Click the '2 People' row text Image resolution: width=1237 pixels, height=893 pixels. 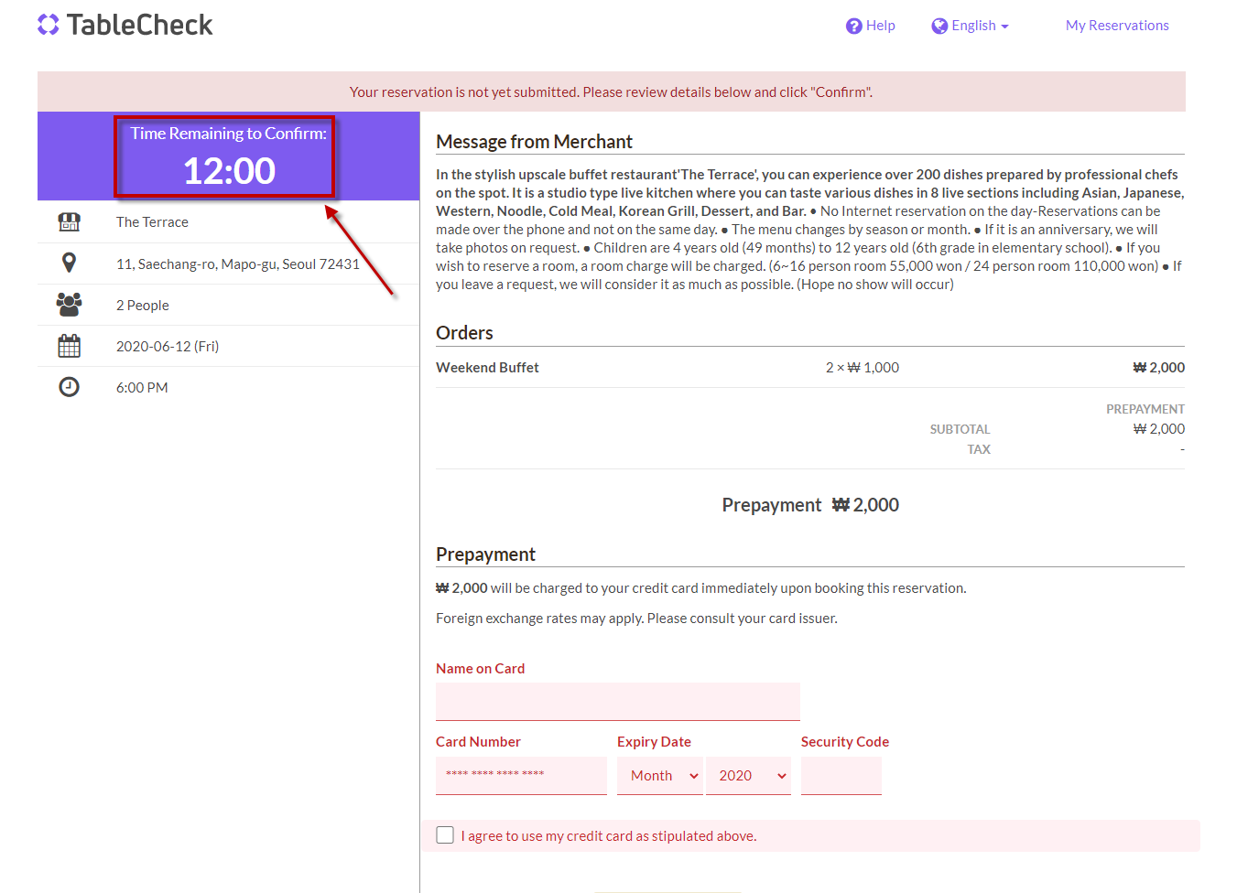coord(143,306)
